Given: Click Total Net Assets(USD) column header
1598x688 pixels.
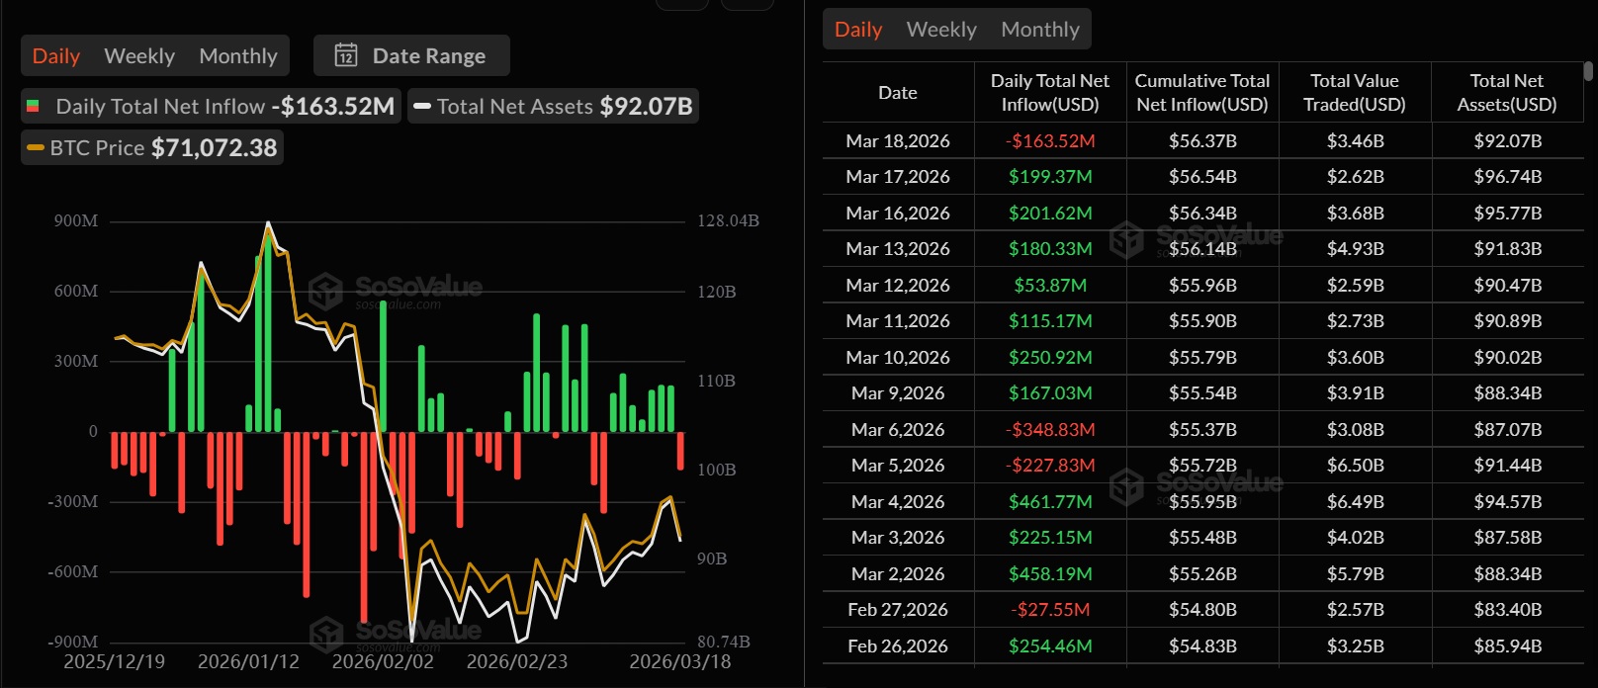Looking at the screenshot, I should click(1507, 93).
